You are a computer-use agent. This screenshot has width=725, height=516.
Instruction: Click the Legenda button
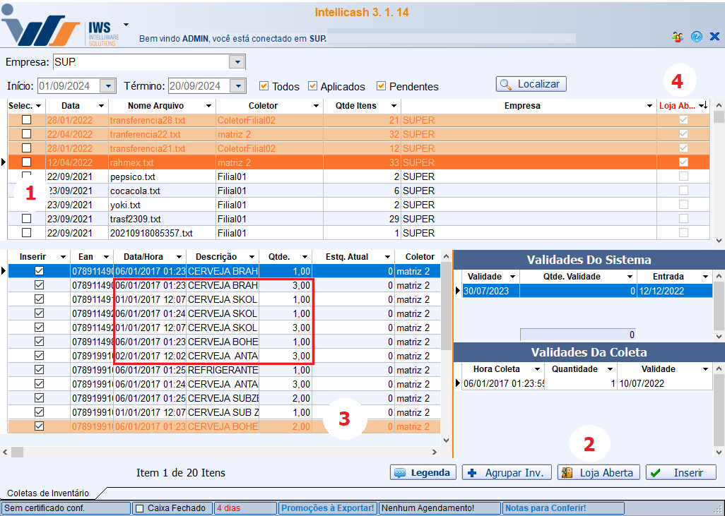tap(423, 472)
